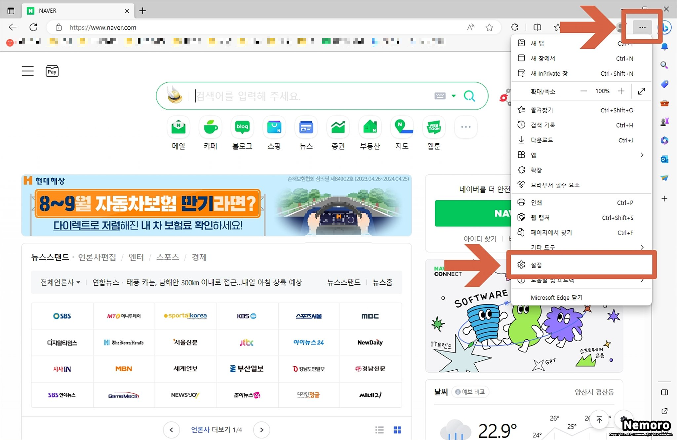Click the browser extensions puzzle icon
Image resolution: width=677 pixels, height=440 pixels.
514,27
